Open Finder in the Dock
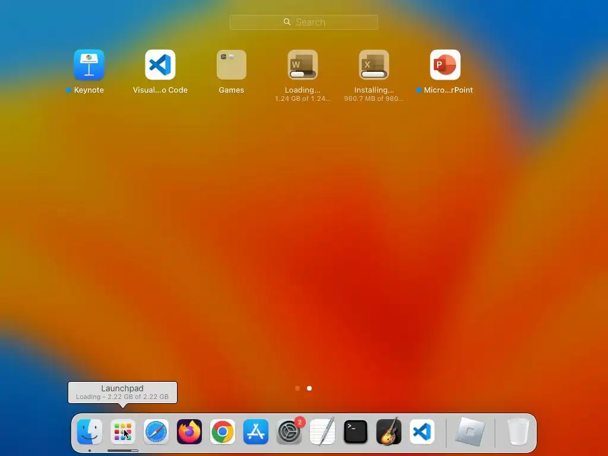 tap(90, 432)
